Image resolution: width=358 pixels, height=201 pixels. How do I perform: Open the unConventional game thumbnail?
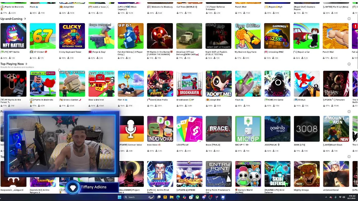336,174
